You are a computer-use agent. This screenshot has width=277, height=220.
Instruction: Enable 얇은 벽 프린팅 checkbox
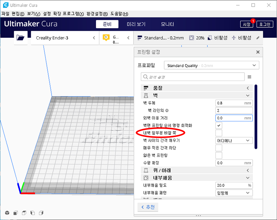219,155
